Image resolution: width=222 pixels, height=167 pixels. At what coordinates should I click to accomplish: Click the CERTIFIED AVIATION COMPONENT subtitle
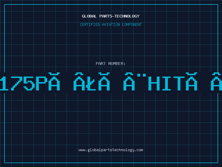coord(111,24)
